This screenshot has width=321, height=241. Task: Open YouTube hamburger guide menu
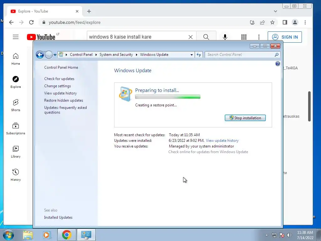point(16,37)
